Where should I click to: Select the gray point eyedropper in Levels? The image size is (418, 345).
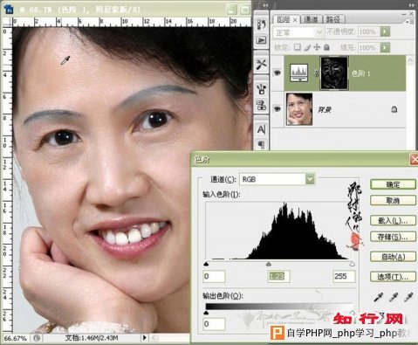pos(394,297)
